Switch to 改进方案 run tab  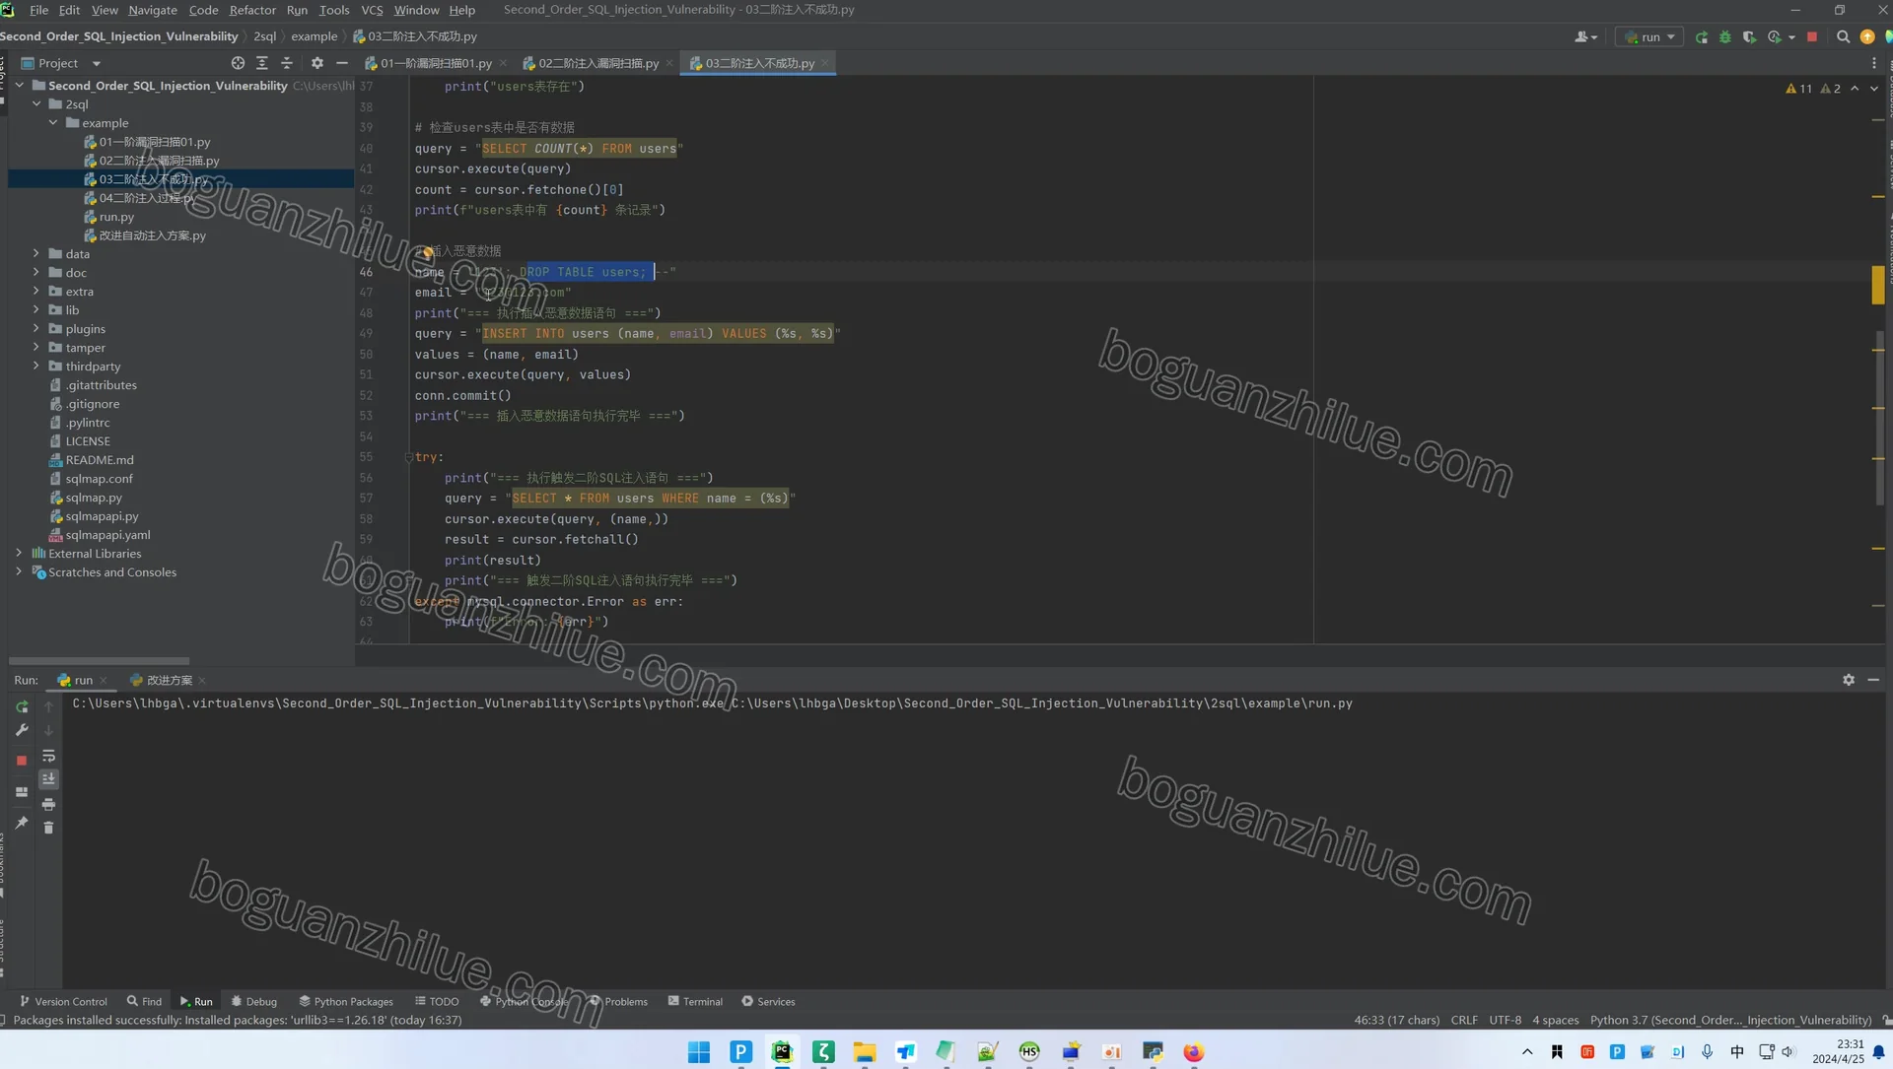pos(169,680)
